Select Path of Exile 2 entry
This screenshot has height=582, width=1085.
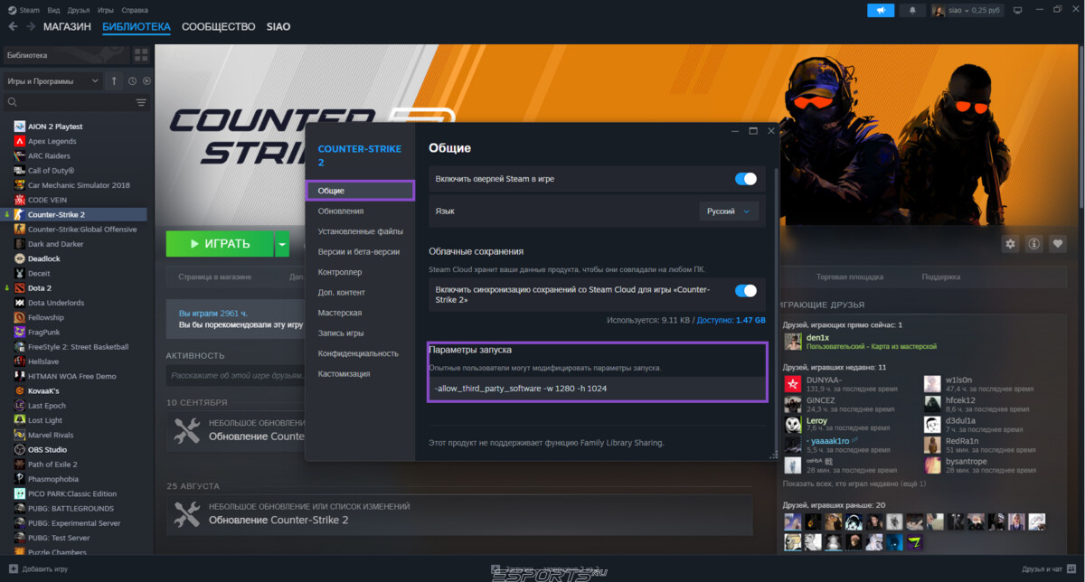click(x=52, y=465)
